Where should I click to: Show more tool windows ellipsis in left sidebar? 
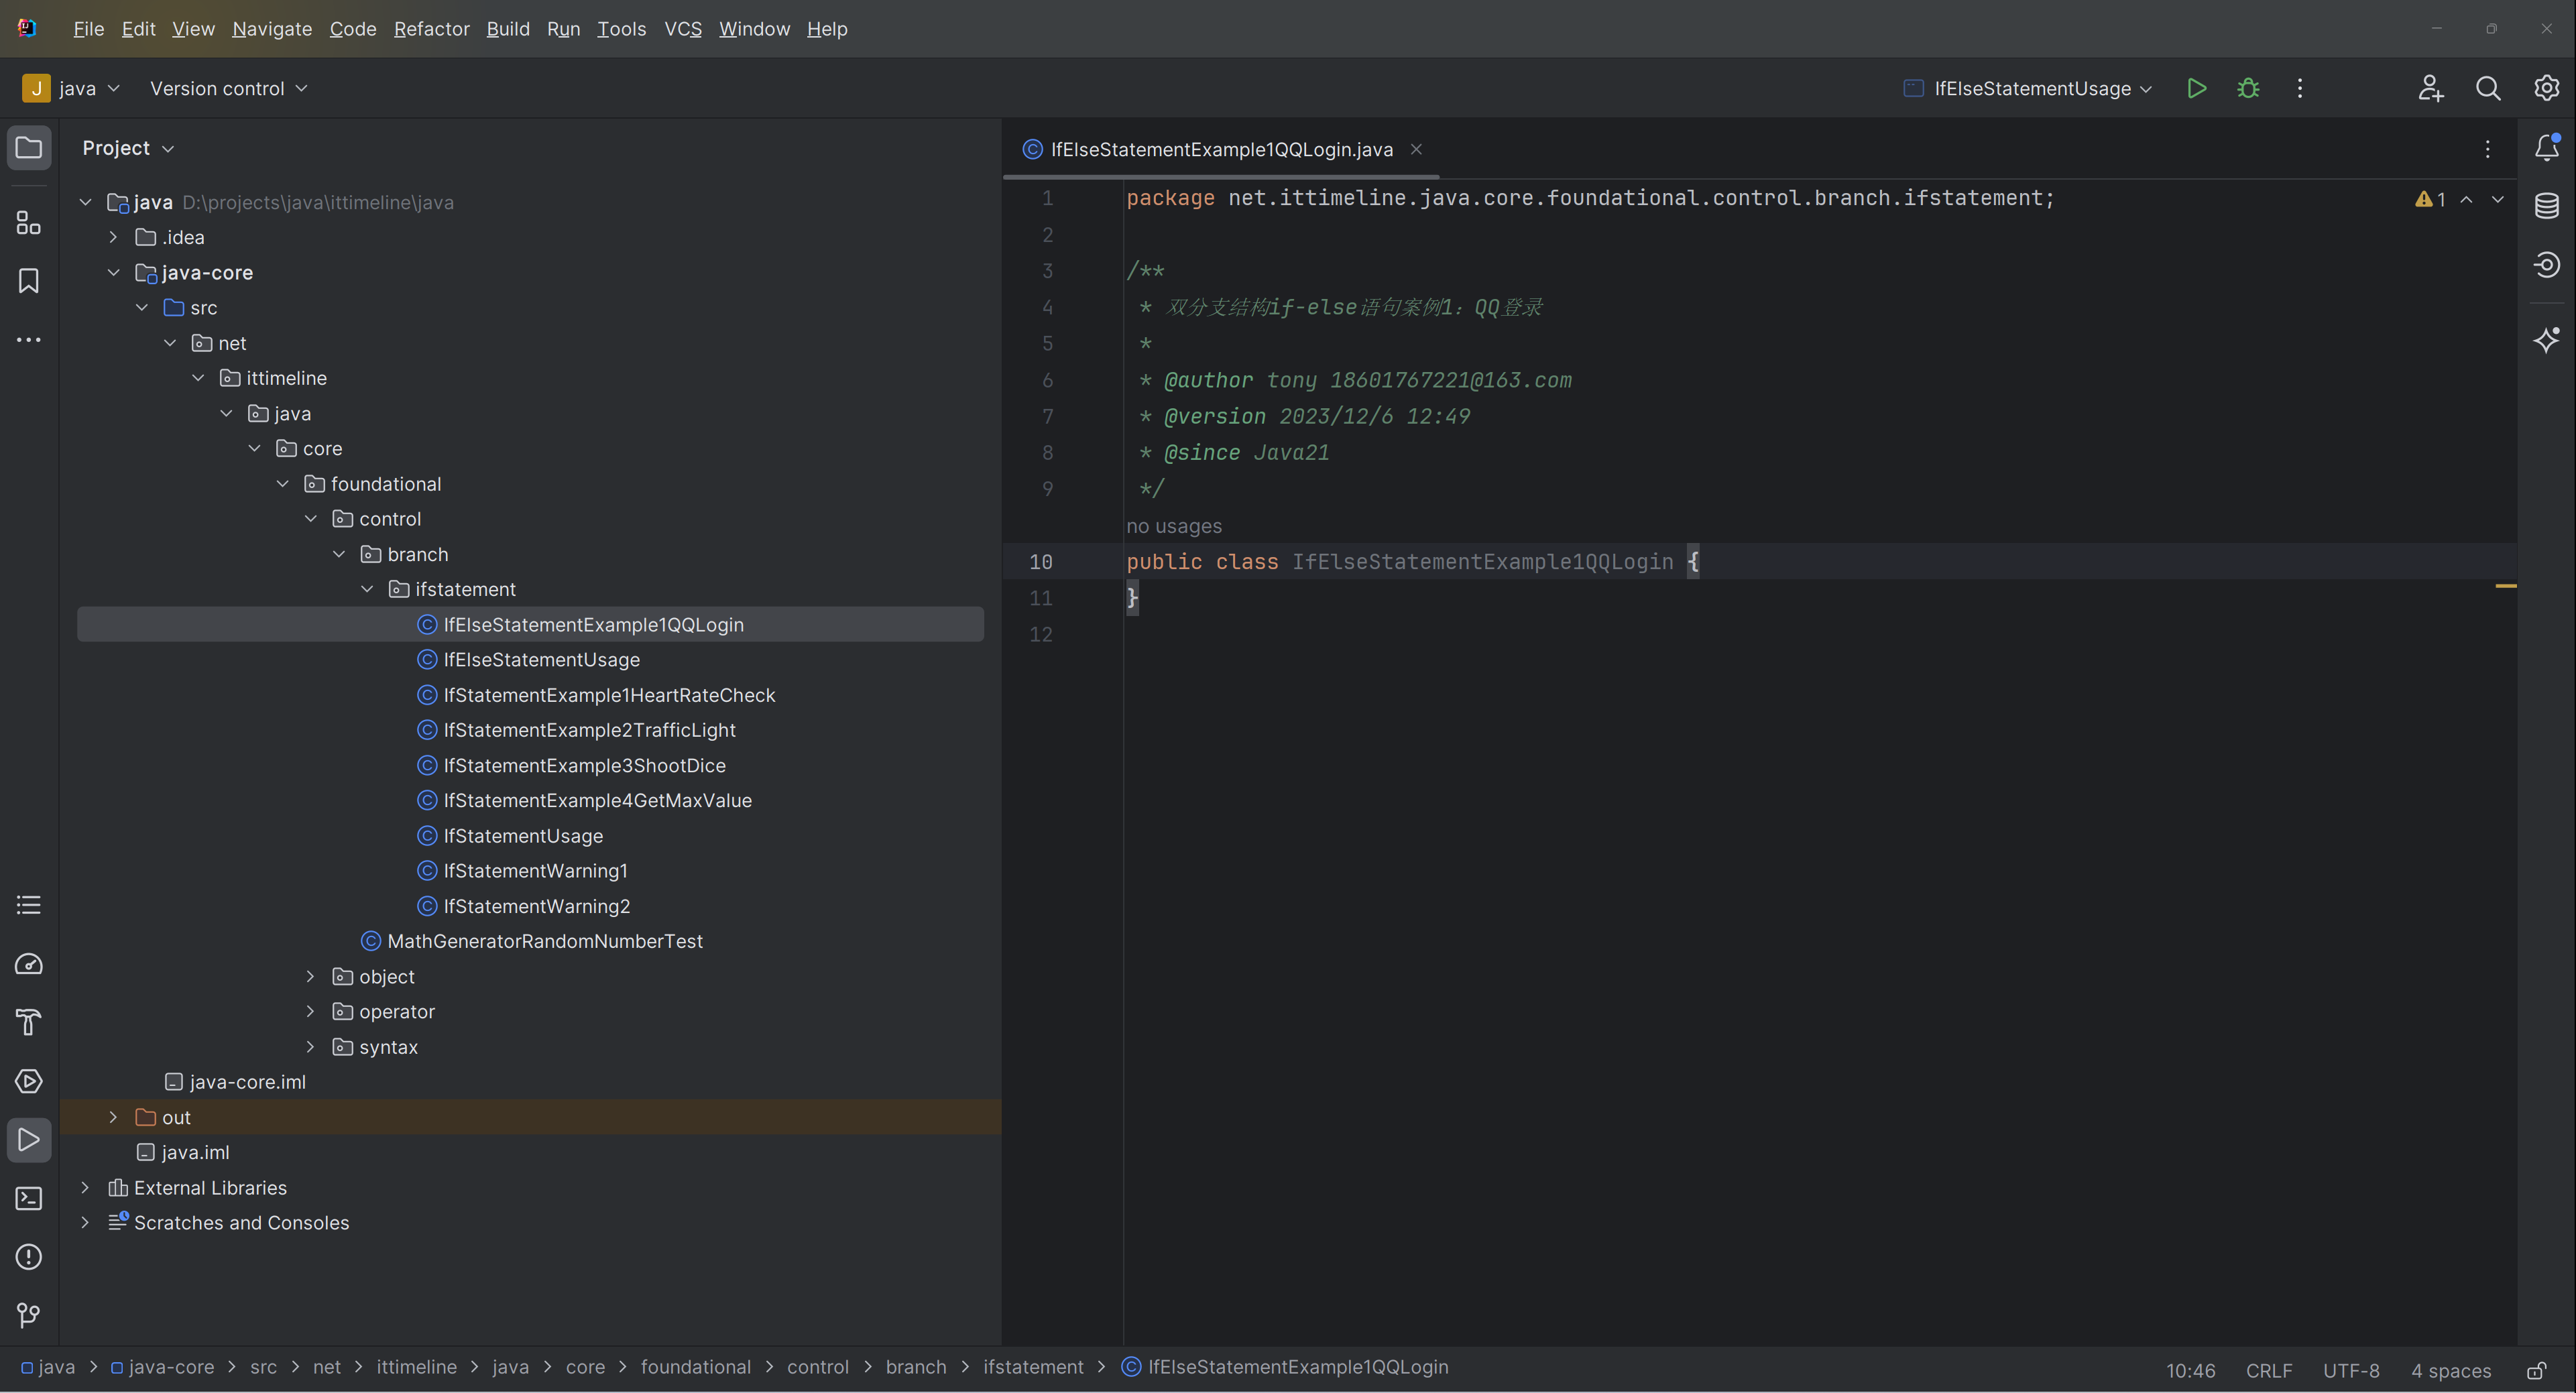[x=29, y=340]
